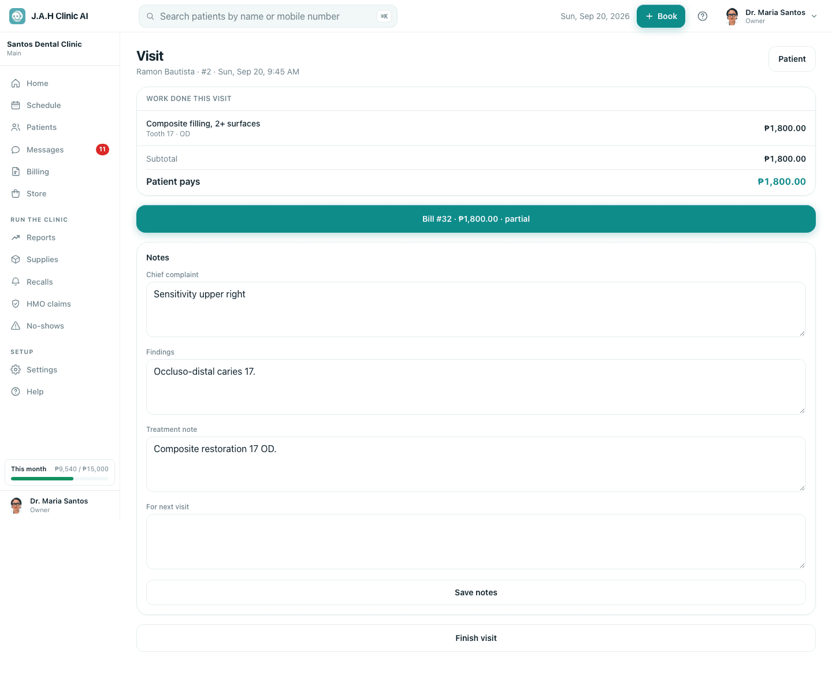View No-shows list
The height and width of the screenshot is (675, 832).
pyautogui.click(x=60, y=326)
